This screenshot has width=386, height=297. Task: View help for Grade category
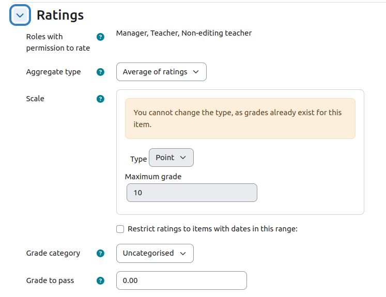click(100, 253)
